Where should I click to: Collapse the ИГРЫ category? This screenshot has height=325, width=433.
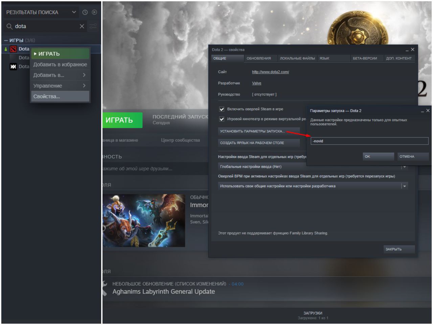pos(6,40)
